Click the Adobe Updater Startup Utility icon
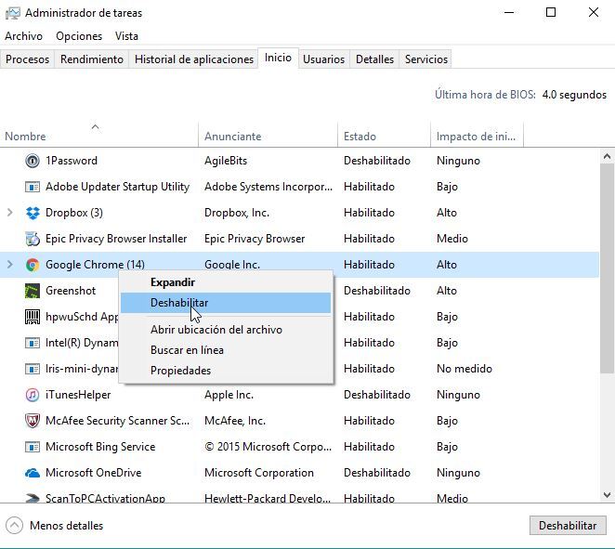Screen dimensions: 615x549 (x=33, y=187)
